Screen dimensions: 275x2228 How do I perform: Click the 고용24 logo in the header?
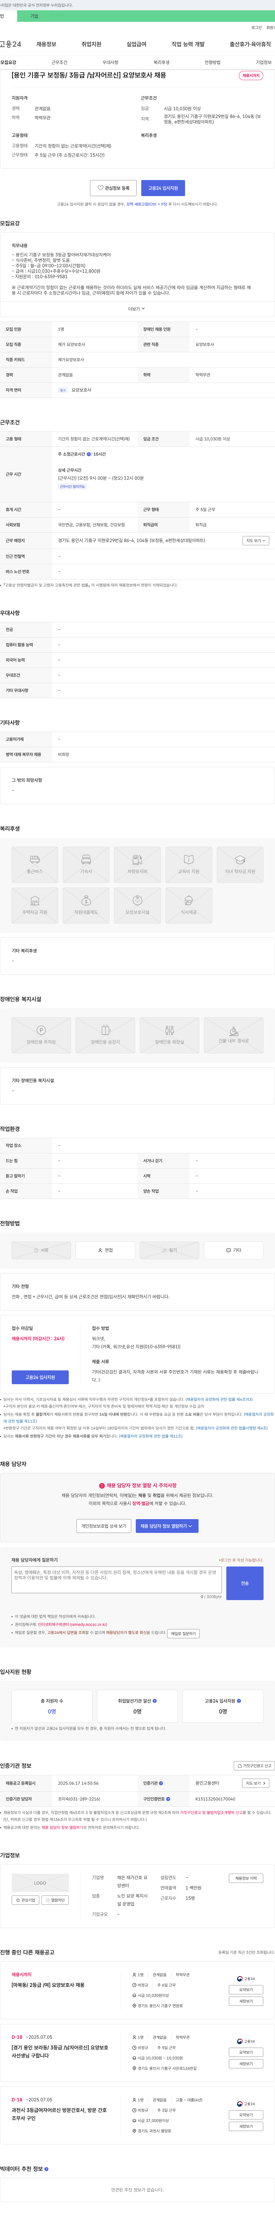point(10,44)
